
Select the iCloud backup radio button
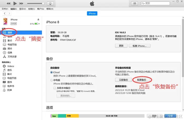[52, 72]
